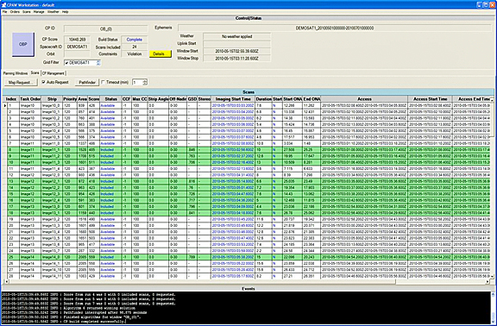Sort by the GSD column header

click(192, 99)
